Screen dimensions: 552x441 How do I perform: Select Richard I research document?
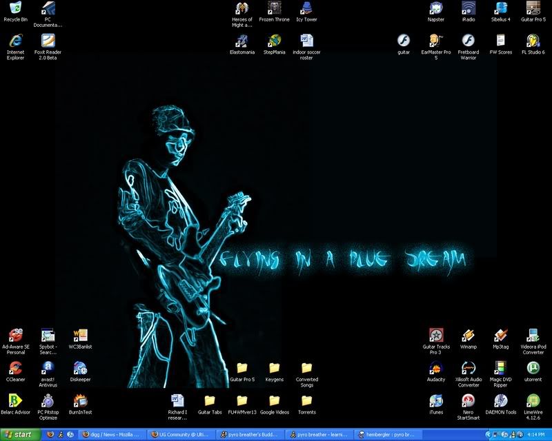coord(177,401)
